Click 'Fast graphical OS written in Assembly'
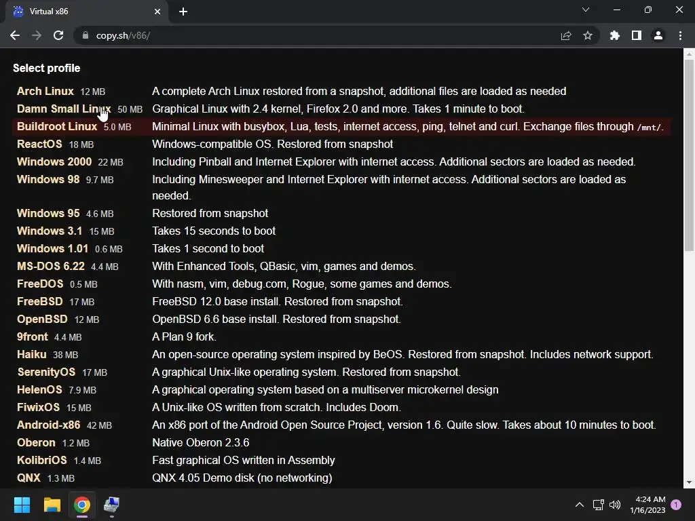Screen dimensions: 695x521 point(244,461)
